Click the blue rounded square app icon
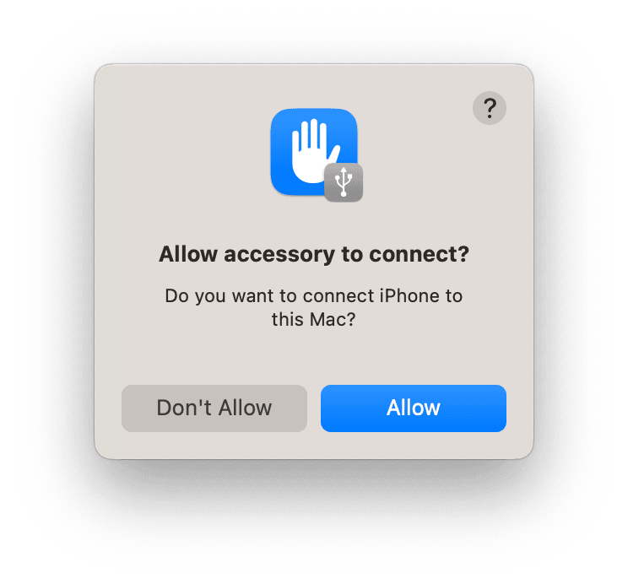Screen dimensions: 628x584 (x=314, y=152)
